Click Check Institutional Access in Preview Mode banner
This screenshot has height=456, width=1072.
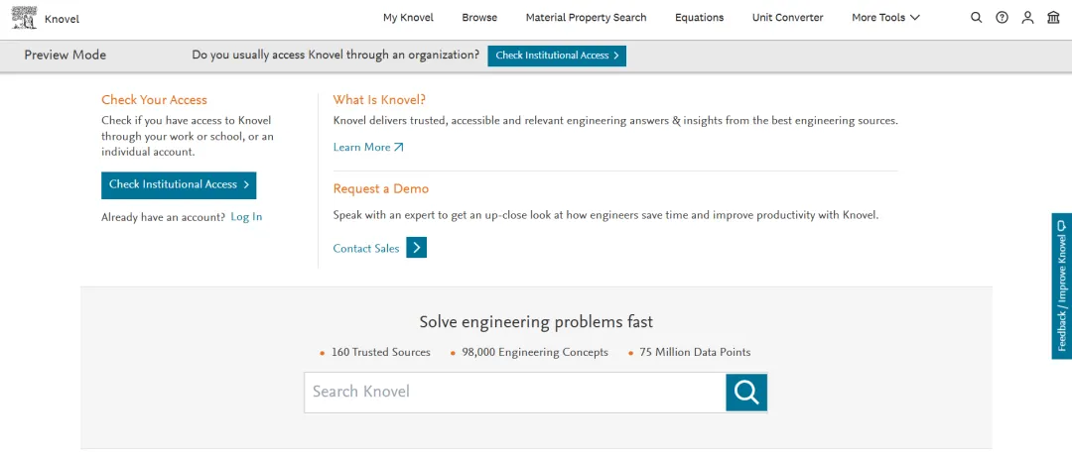[557, 56]
